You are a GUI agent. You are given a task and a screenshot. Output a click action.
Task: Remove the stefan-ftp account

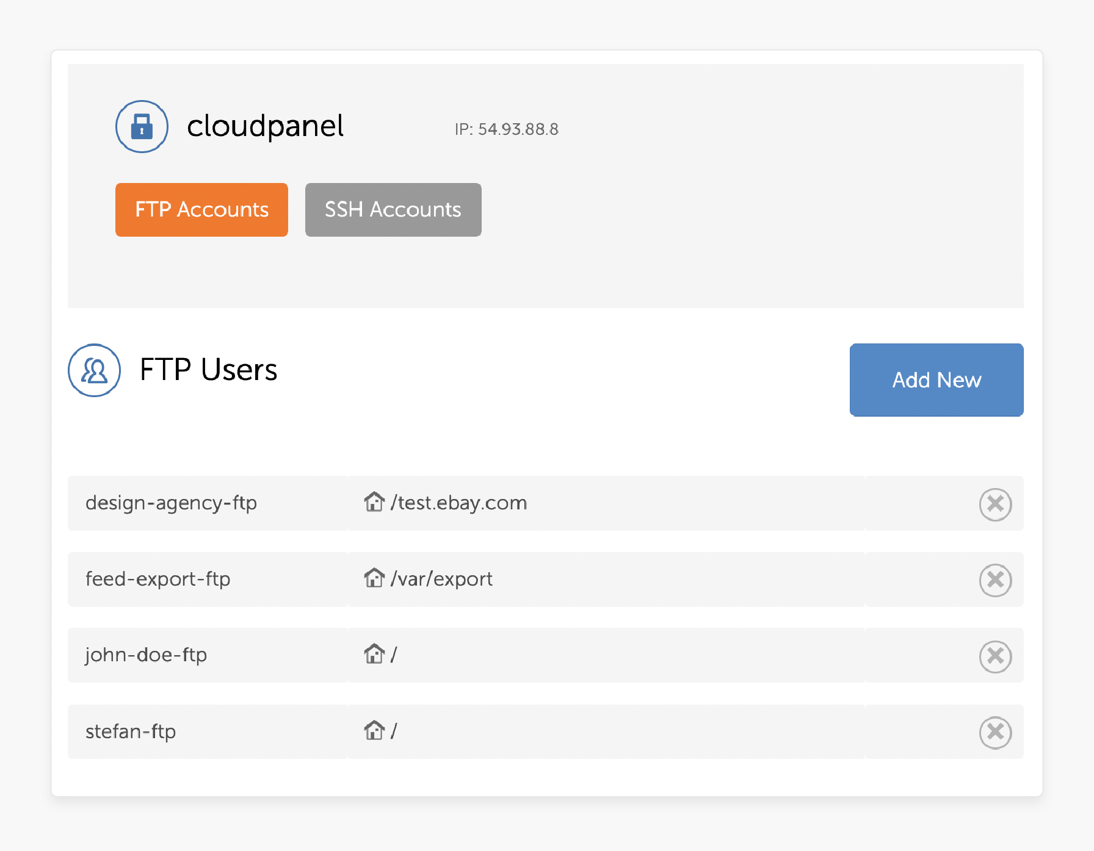point(995,732)
